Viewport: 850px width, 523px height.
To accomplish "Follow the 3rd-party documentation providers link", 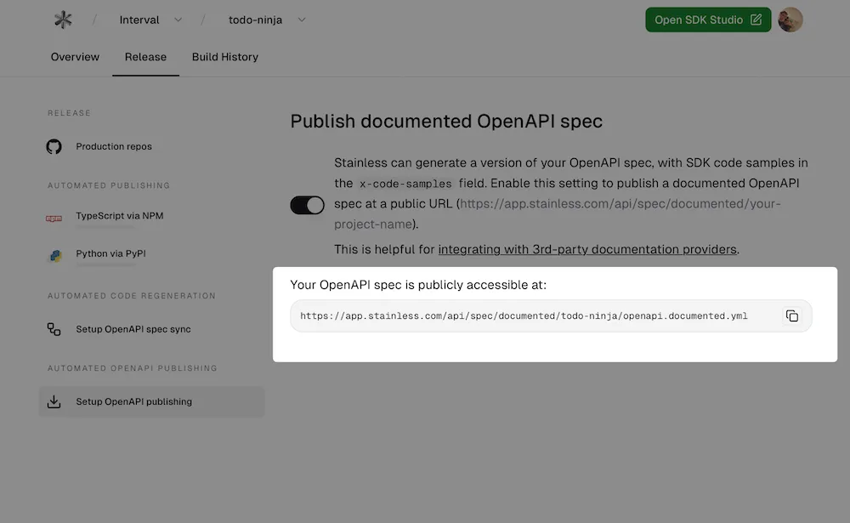I will (587, 249).
